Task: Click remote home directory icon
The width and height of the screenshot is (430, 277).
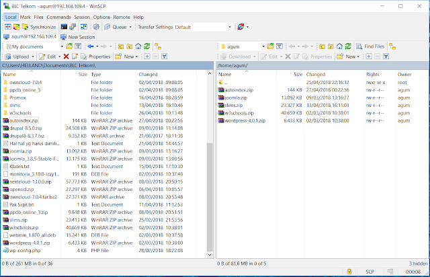Action: 339,46
